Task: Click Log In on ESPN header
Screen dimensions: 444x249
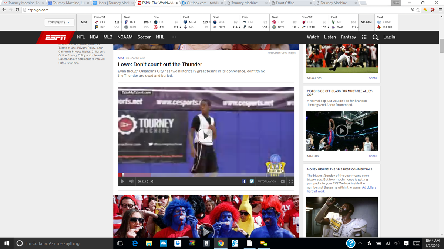Action: 389,37
